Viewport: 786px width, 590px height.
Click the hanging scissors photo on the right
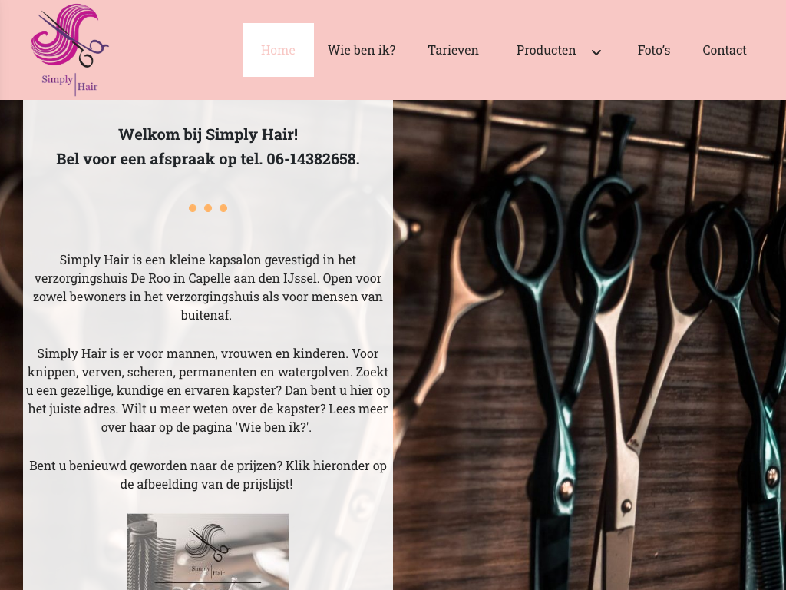click(x=589, y=345)
